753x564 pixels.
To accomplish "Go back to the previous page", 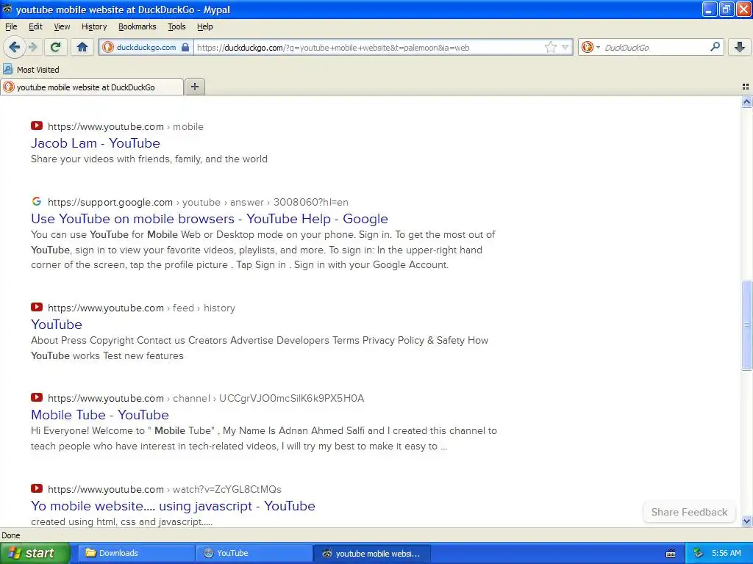I will coord(15,47).
